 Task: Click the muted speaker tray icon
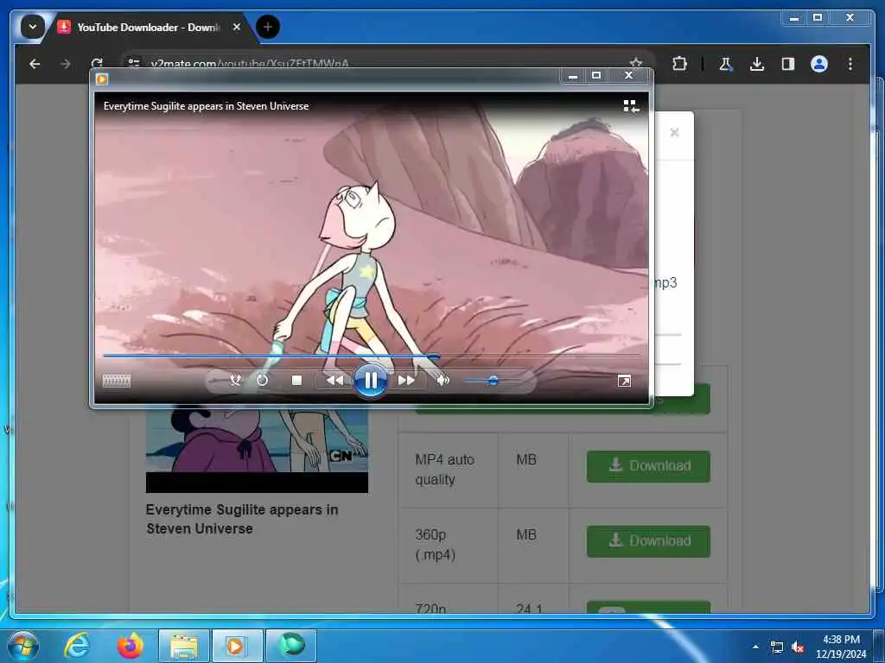(x=798, y=647)
